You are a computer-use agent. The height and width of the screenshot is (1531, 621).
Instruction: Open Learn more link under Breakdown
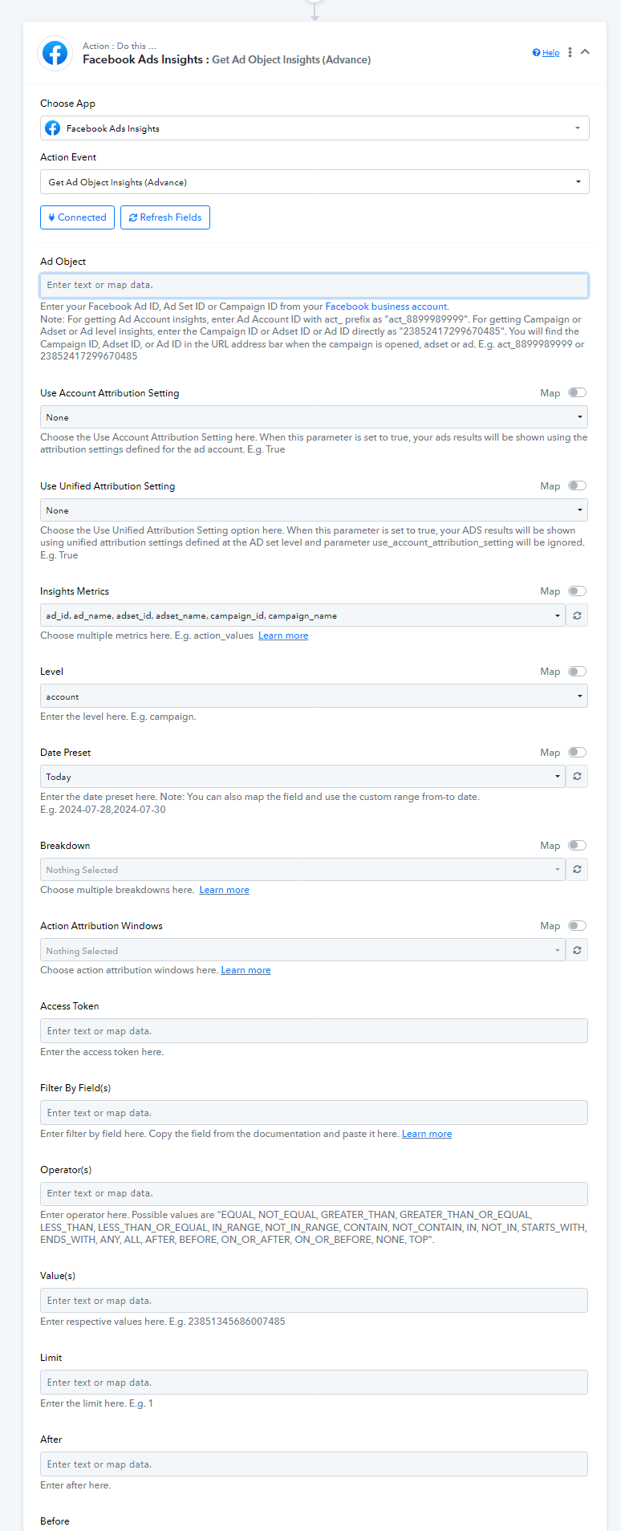point(224,890)
